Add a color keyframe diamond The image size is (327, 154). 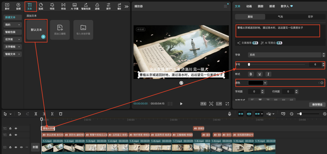[x=322, y=83]
